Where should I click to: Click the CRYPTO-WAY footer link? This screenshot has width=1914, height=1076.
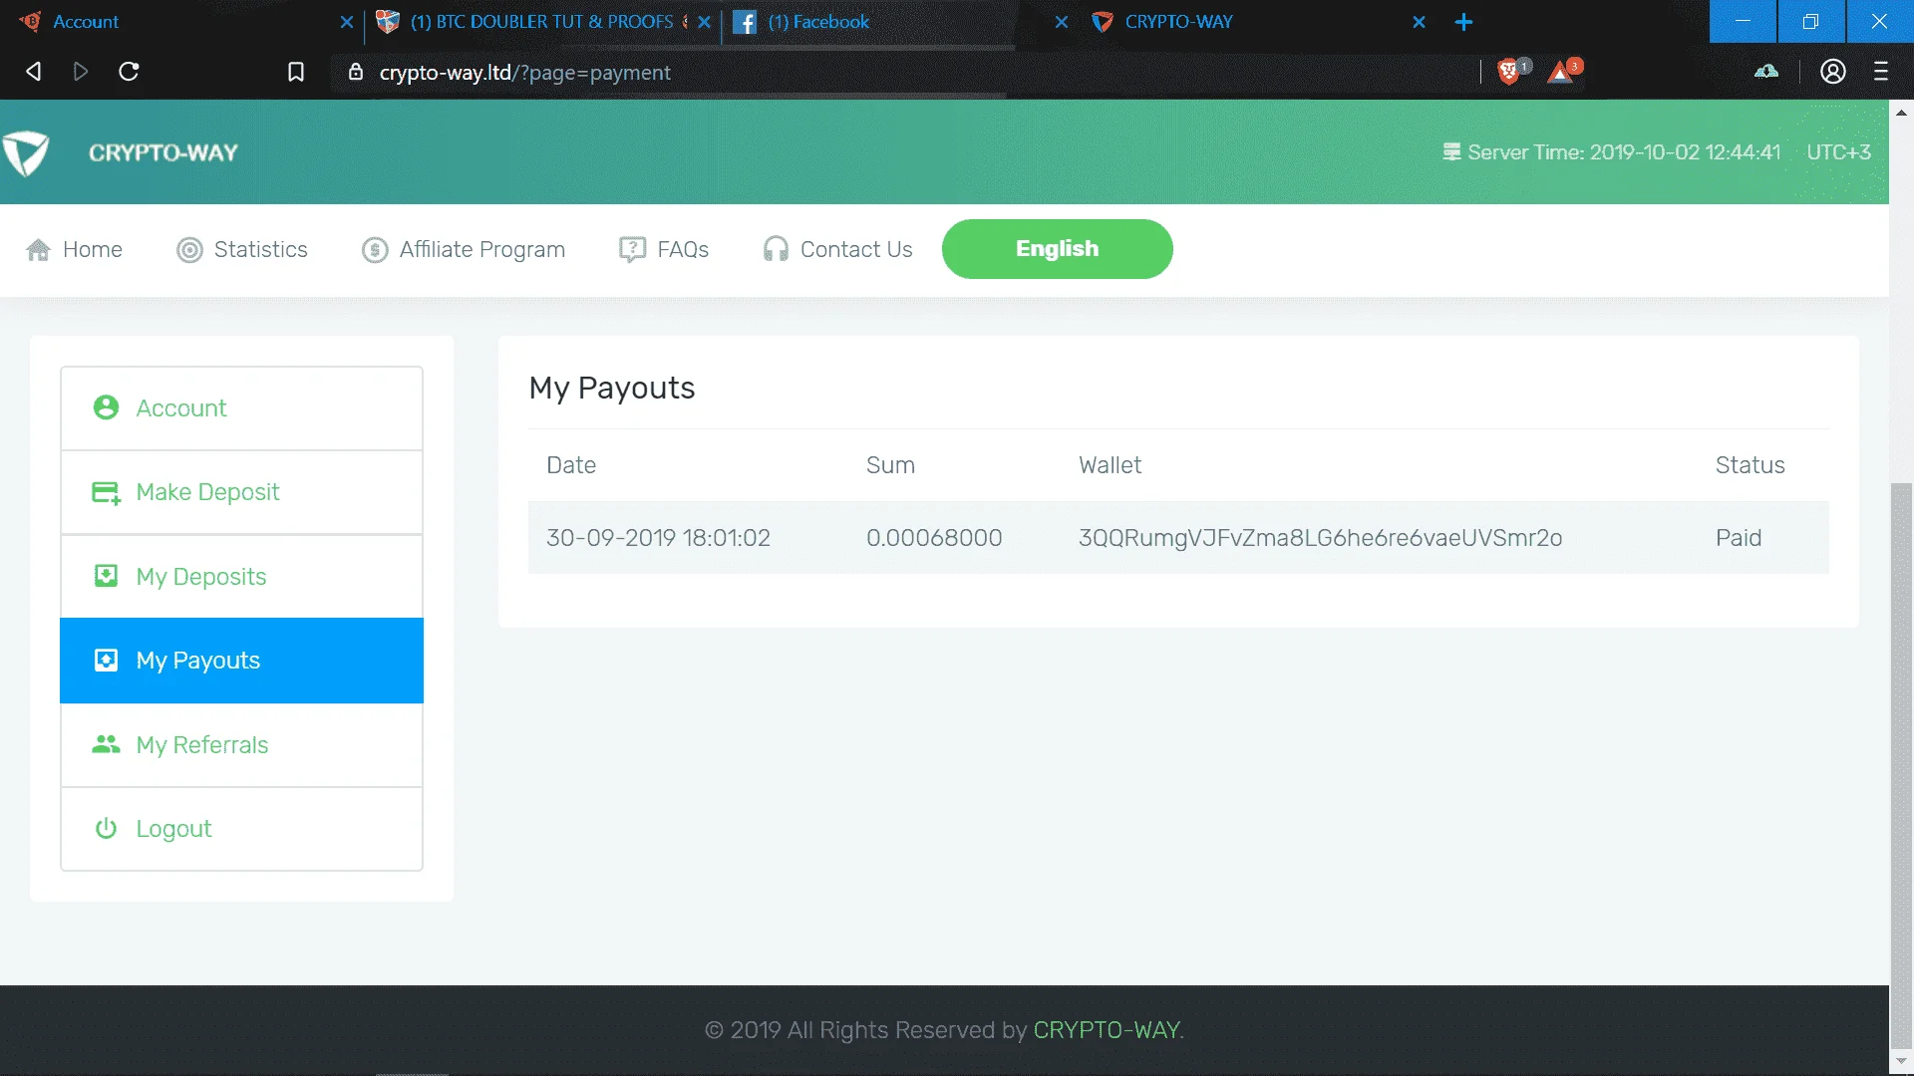(1107, 1030)
